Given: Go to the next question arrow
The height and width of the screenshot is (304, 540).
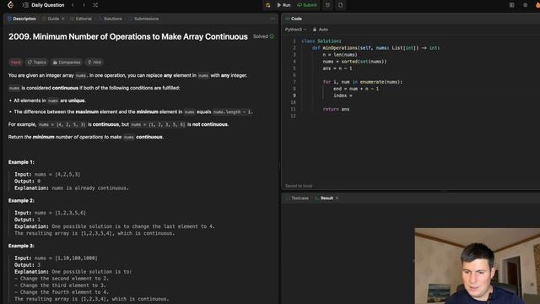Looking at the screenshot, I should click(x=84, y=5).
